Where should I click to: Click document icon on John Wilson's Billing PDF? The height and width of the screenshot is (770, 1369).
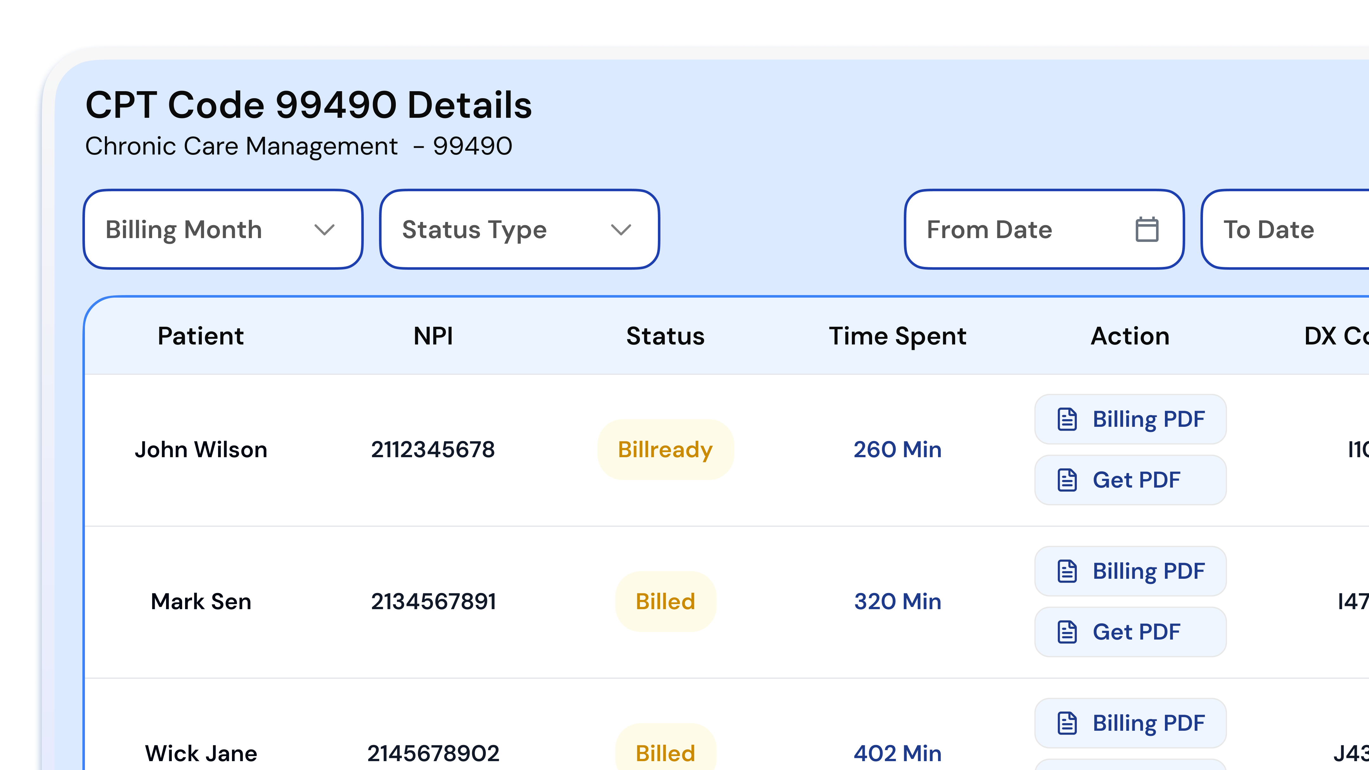point(1067,419)
